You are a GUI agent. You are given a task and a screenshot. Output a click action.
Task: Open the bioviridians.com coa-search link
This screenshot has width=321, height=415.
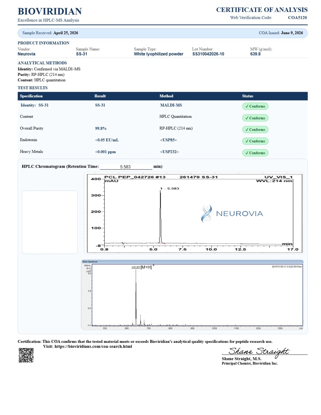[93, 346]
